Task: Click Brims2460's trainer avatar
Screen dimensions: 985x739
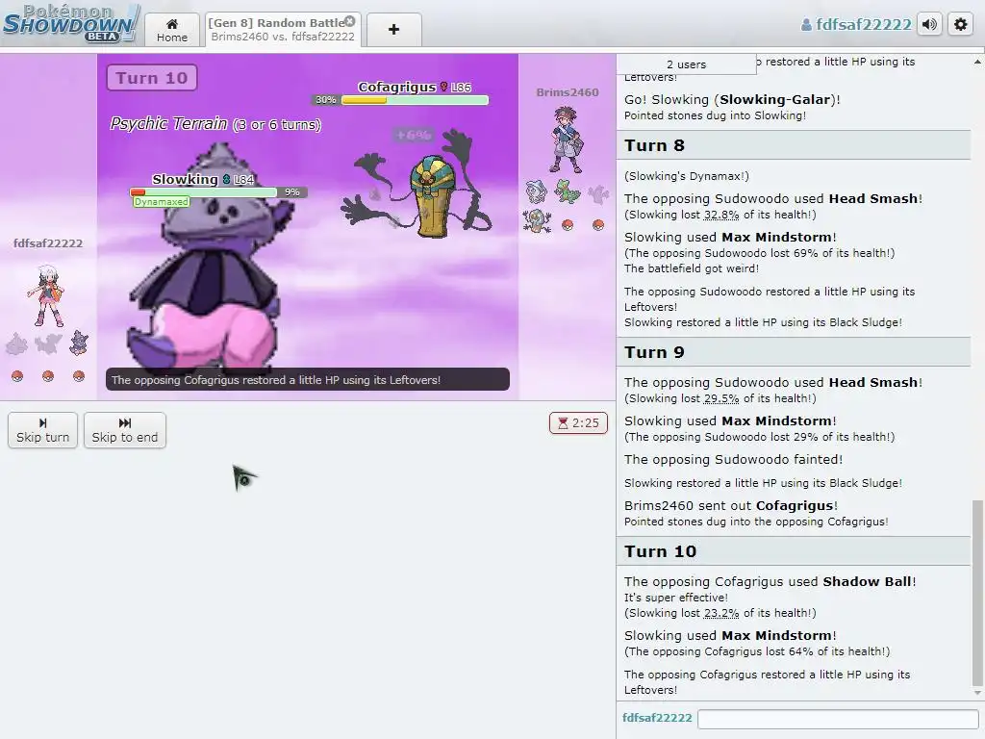Action: [x=567, y=140]
